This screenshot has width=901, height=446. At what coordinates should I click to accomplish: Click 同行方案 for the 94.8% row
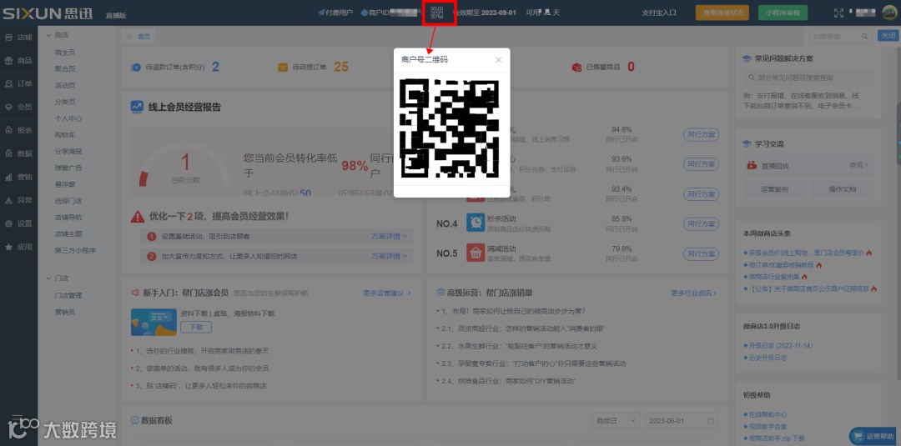pos(701,134)
